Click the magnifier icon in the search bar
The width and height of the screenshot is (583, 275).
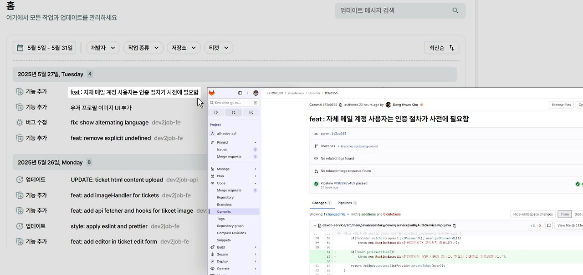(x=455, y=10)
